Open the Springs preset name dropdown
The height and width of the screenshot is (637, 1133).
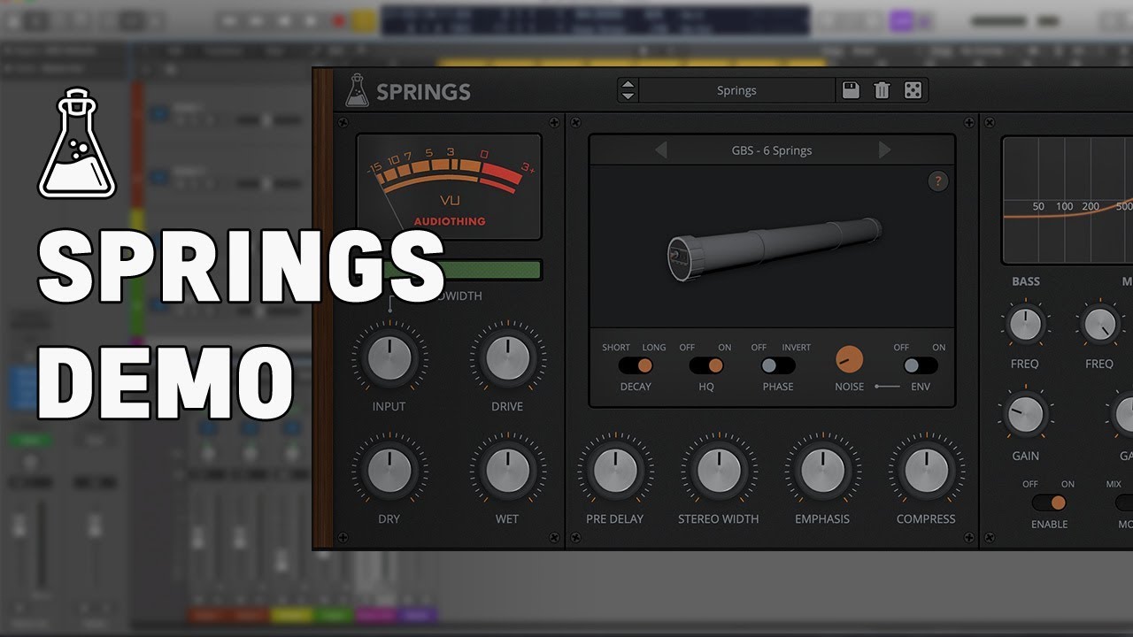click(x=736, y=90)
